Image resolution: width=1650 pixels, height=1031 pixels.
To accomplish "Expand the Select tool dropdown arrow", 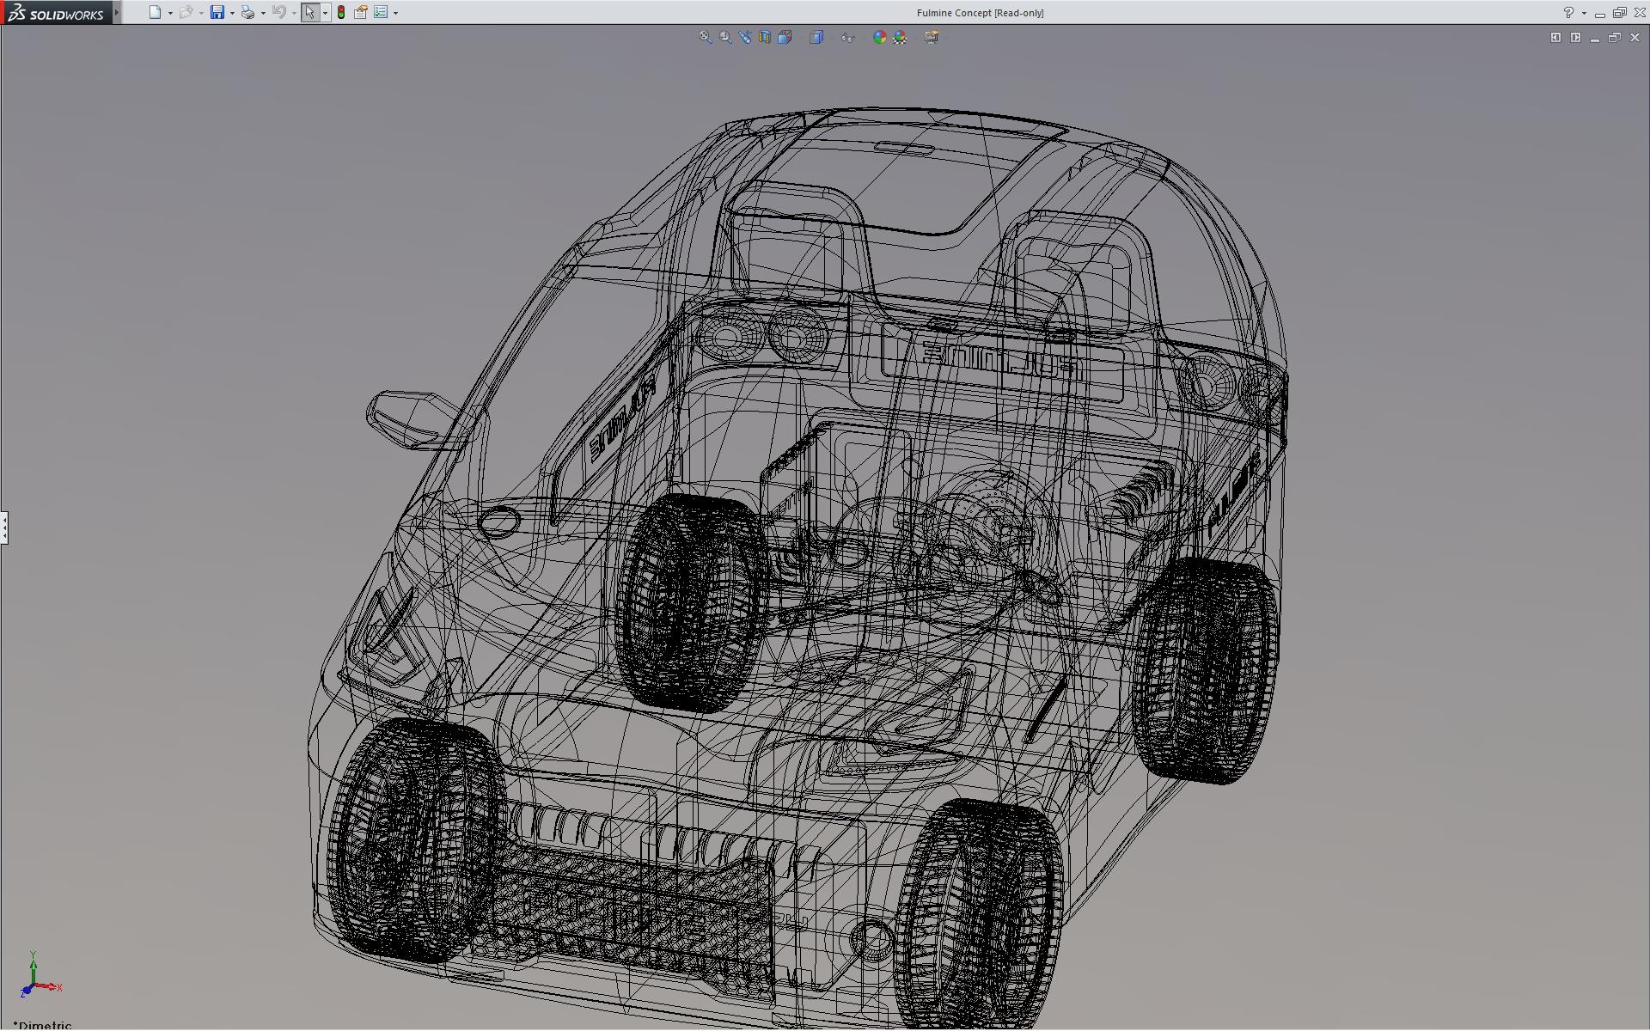I will click(325, 13).
